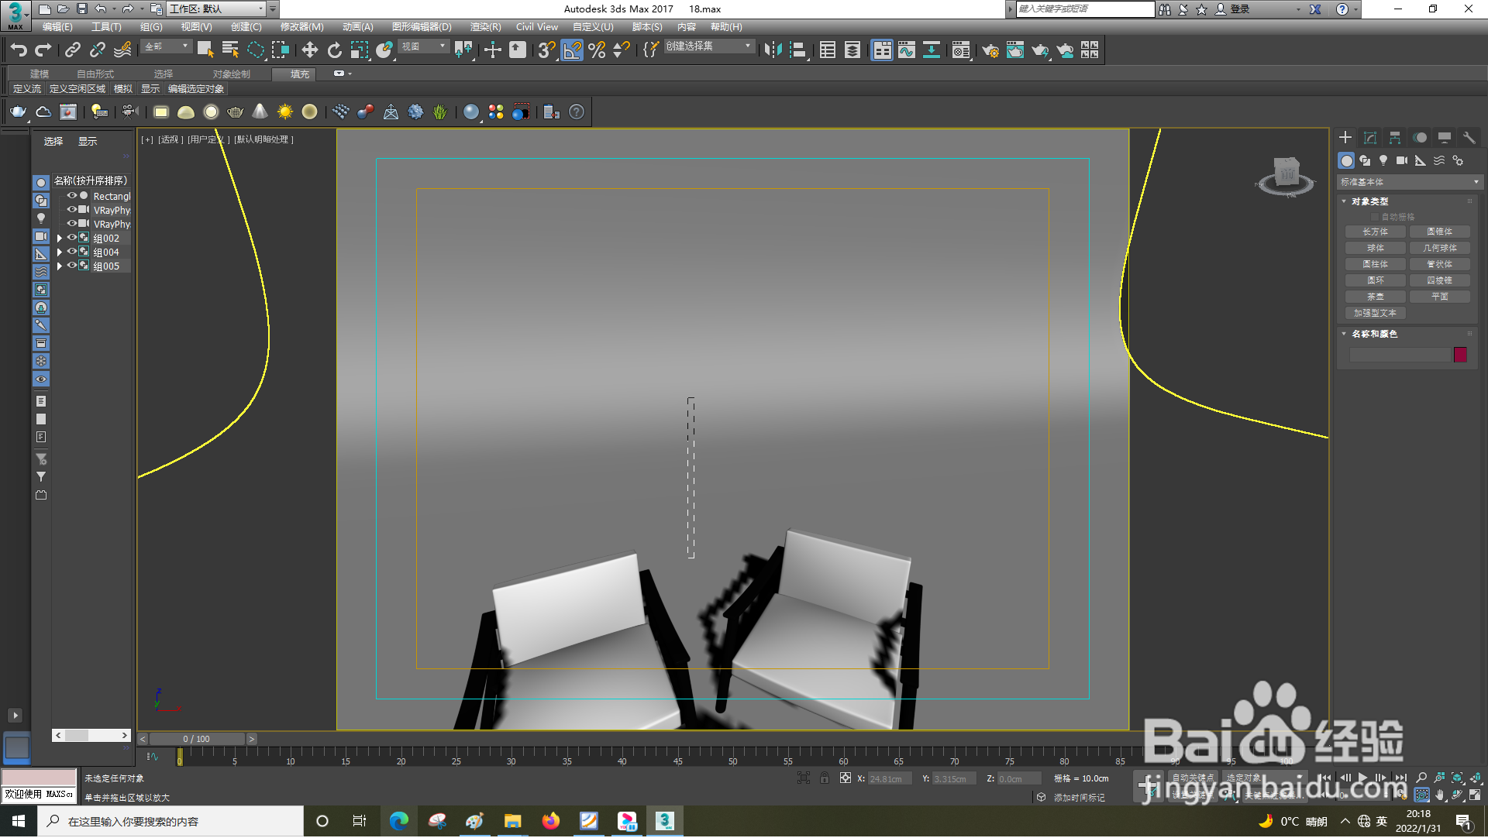Switch to the 自由形式 ribbon tab
This screenshot has width=1488, height=838.
[x=95, y=74]
